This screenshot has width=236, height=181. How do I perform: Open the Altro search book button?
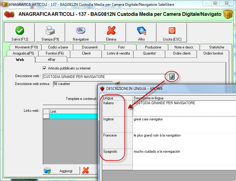142,33
